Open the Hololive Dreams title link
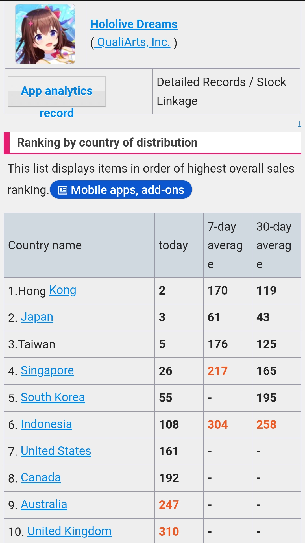Image resolution: width=305 pixels, height=543 pixels. 134,24
